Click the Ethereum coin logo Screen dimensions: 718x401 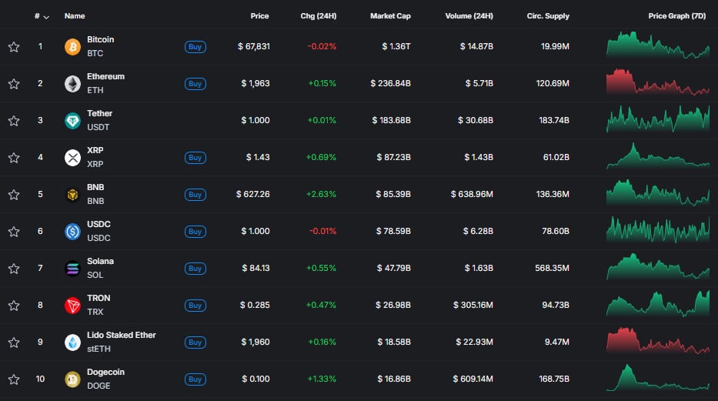(x=72, y=84)
